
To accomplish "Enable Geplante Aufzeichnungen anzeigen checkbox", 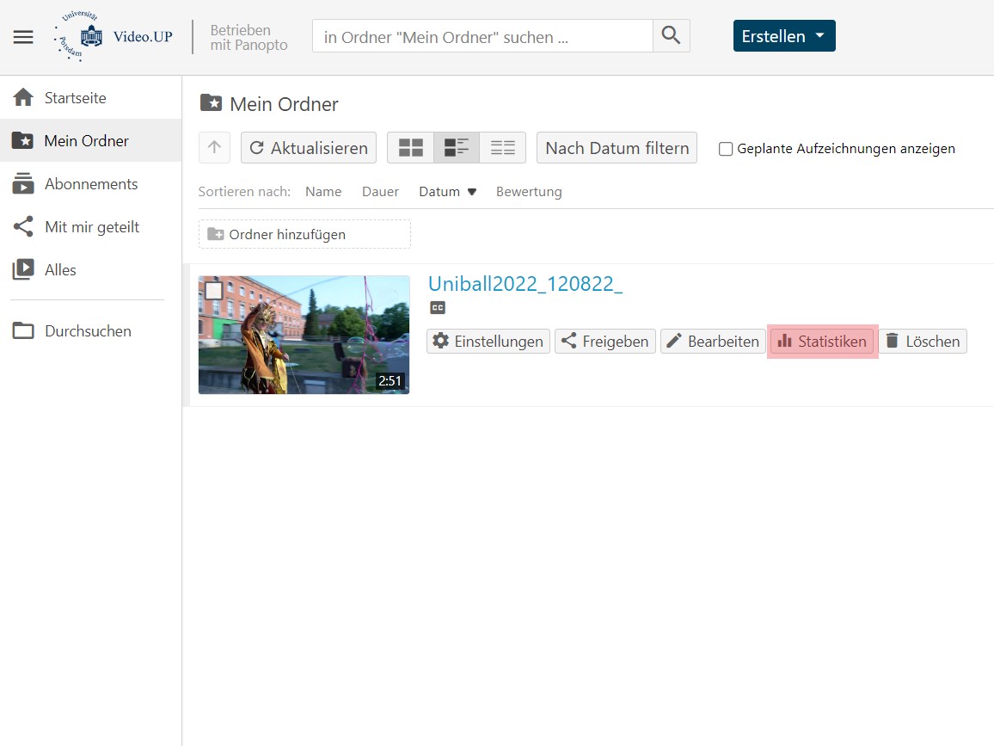I will coord(726,149).
